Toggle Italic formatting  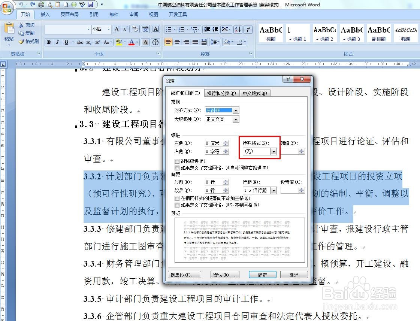point(57,42)
